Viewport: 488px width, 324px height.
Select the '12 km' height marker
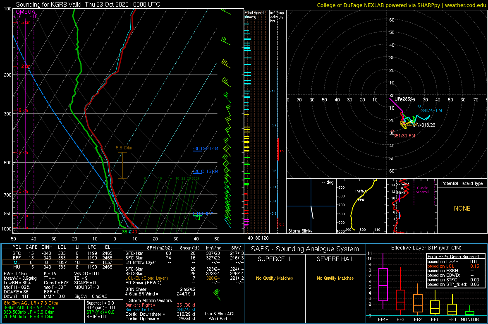[24, 66]
